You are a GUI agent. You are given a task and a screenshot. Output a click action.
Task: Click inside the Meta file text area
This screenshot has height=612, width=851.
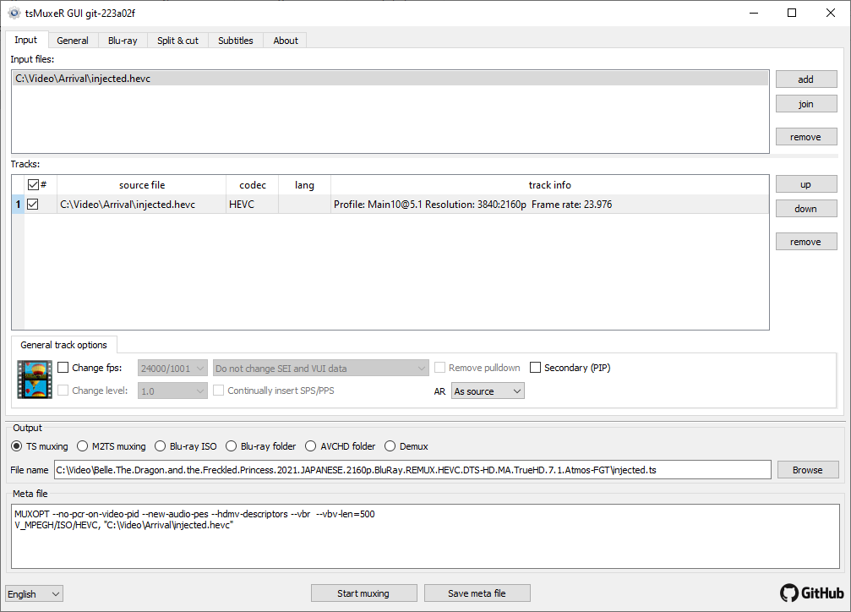[425, 536]
